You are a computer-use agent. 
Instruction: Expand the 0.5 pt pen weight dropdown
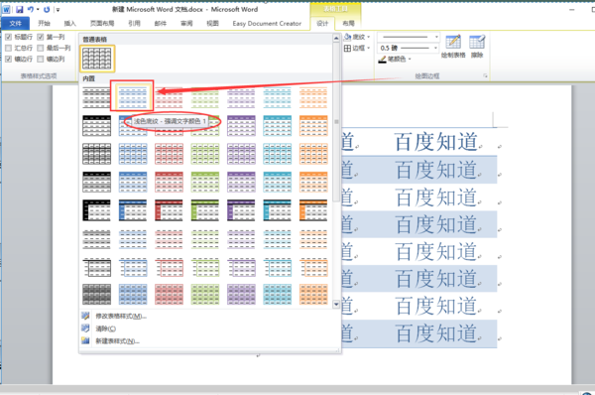(x=435, y=48)
